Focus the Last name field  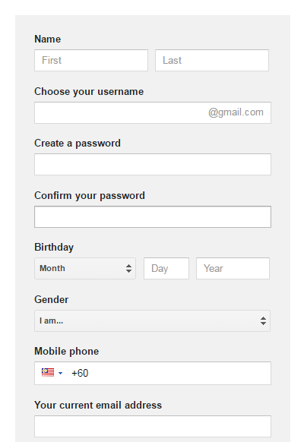[212, 60]
